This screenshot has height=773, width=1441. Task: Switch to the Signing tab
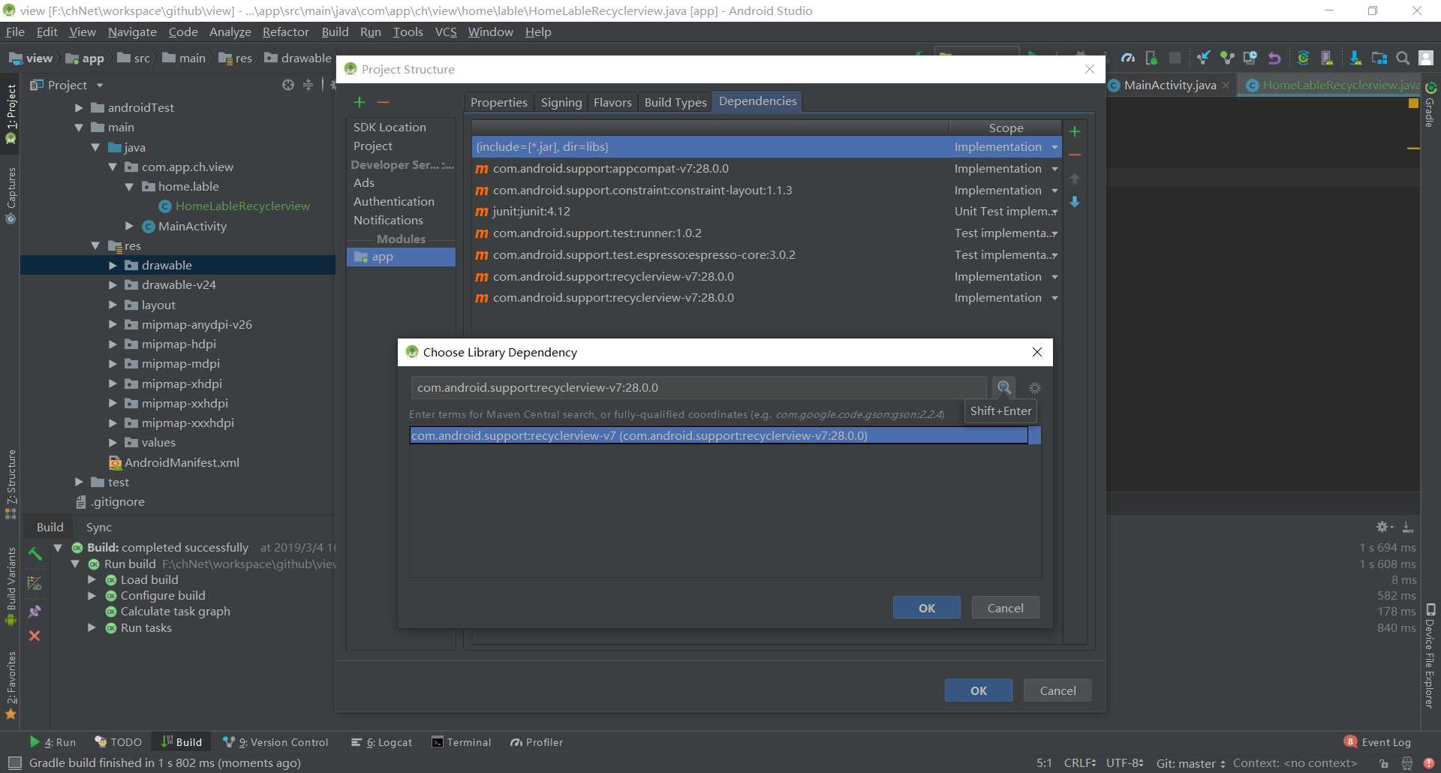561,102
